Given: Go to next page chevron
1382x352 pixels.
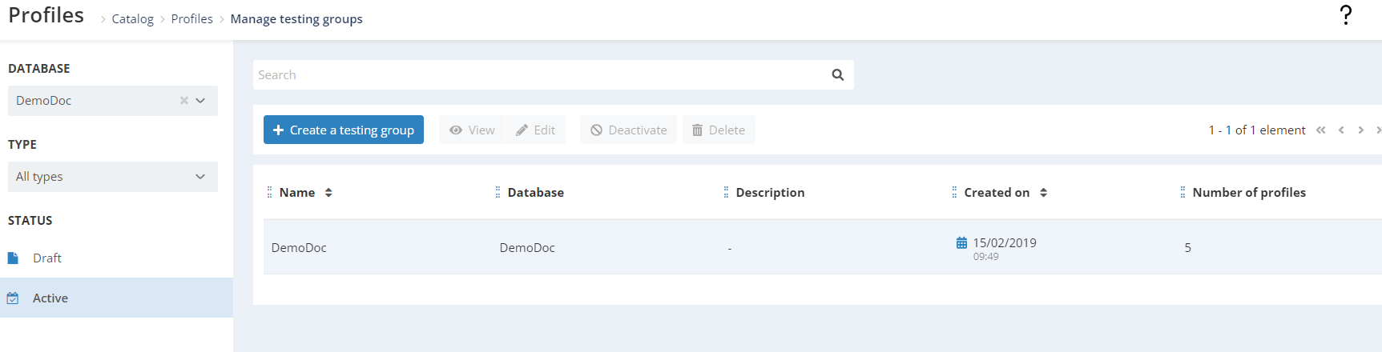Looking at the screenshot, I should (x=1360, y=130).
